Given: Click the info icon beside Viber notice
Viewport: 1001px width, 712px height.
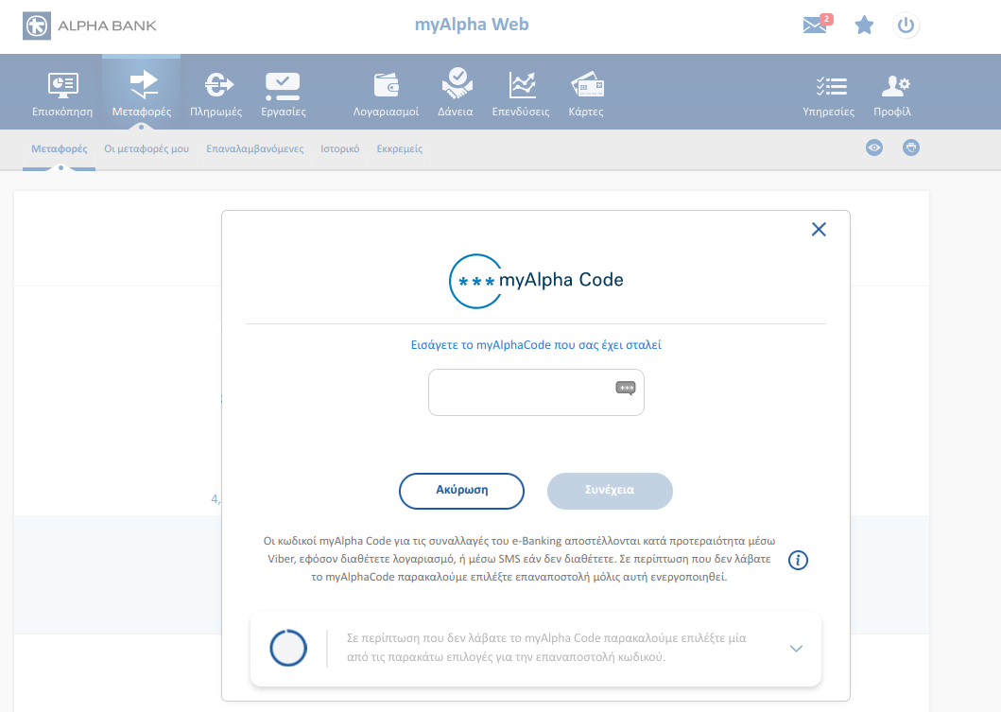Looking at the screenshot, I should coord(798,560).
